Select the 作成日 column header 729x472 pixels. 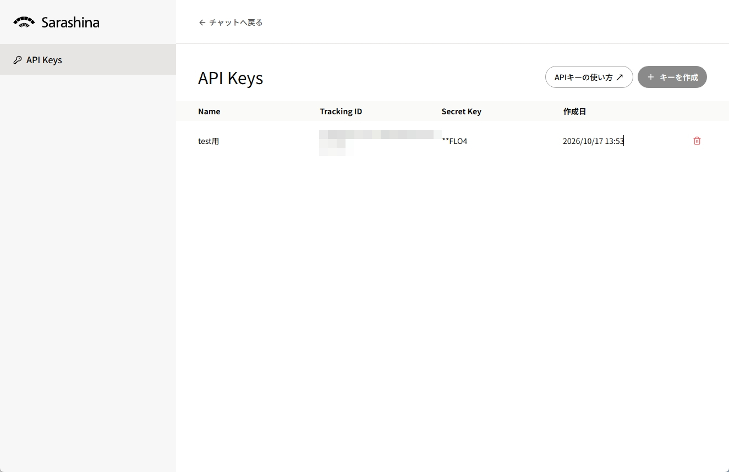point(574,112)
